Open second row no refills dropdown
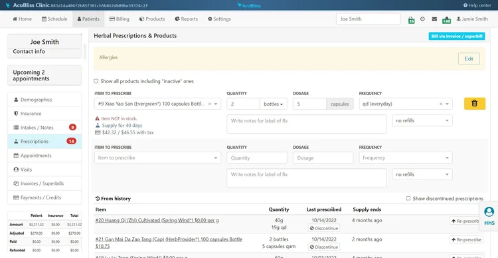 tap(422, 174)
